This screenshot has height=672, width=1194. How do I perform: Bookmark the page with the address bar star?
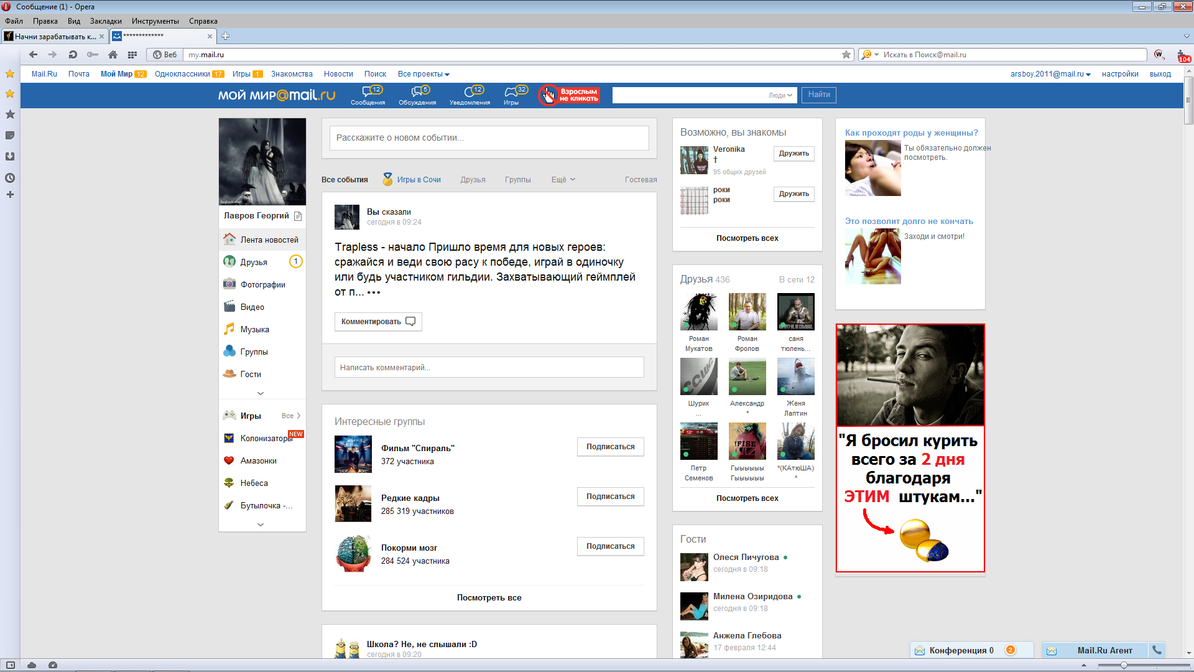click(x=846, y=55)
